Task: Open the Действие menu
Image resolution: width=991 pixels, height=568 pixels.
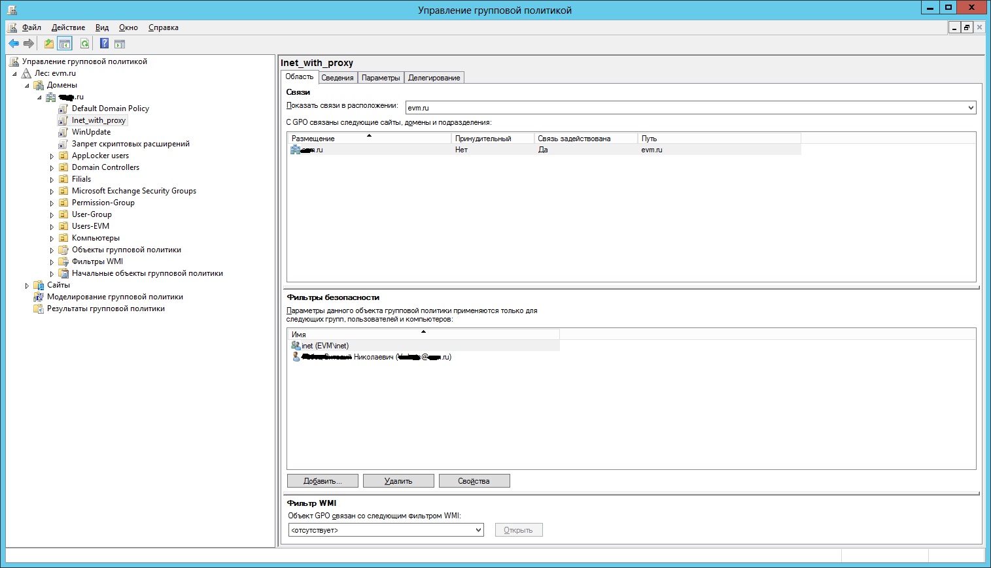Action: point(68,27)
